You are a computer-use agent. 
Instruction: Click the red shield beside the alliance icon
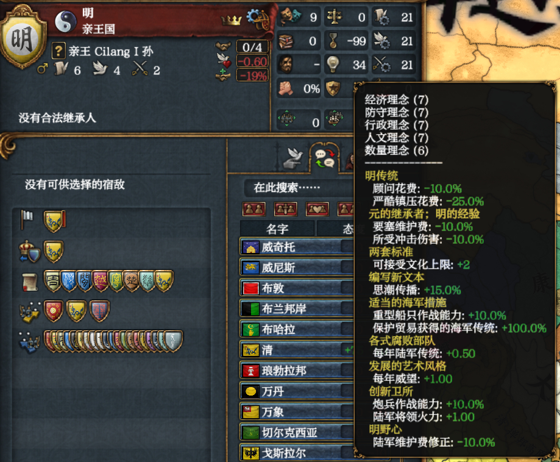point(53,311)
